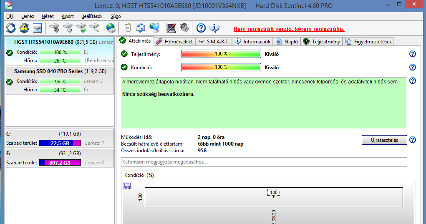Switch to the S.M.A.R.T. tab
Image resolution: width=426 pixels, height=224 pixels.
214,42
